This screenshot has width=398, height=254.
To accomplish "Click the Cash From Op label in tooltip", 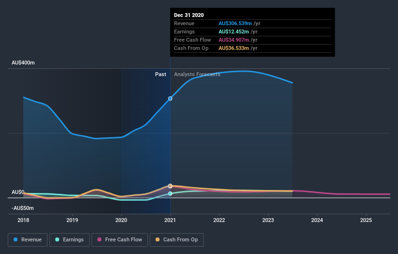I will click(191, 48).
